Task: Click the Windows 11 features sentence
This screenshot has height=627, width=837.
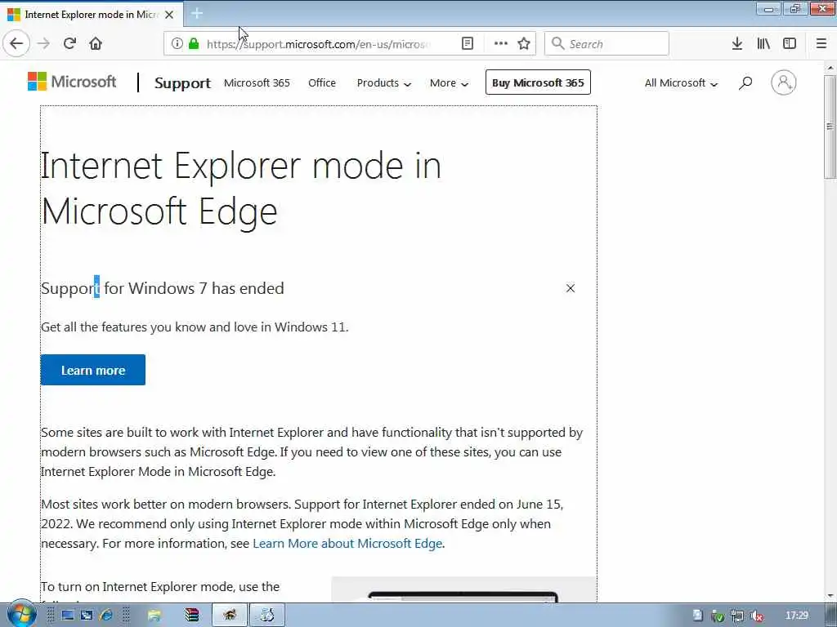Action: click(x=195, y=327)
